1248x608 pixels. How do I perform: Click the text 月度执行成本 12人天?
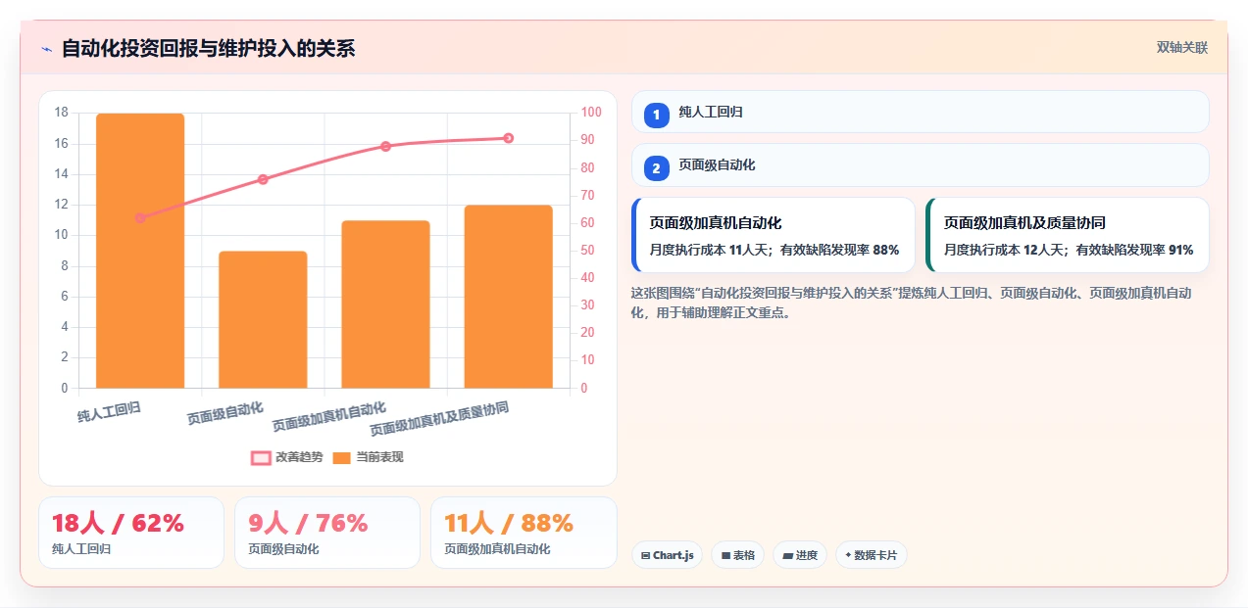[x=1005, y=251]
